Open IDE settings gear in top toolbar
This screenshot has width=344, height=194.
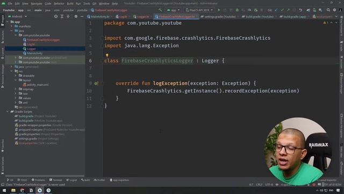pyautogui.click(x=334, y=10)
